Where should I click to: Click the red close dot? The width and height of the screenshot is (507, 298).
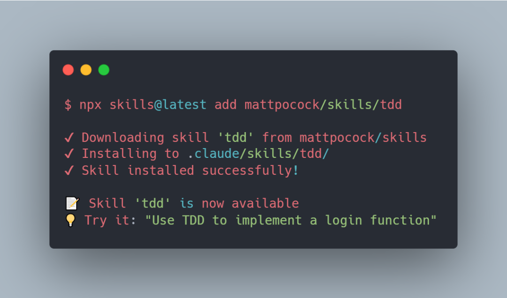point(68,70)
